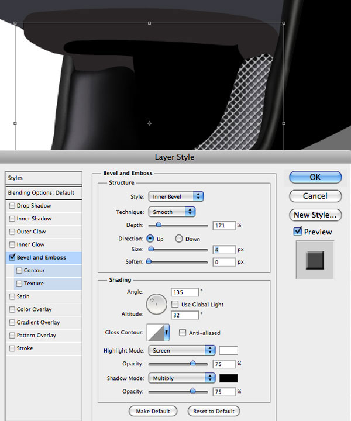This screenshot has height=421, width=351.
Task: Enable the Contour checkbox
Action: 19,270
